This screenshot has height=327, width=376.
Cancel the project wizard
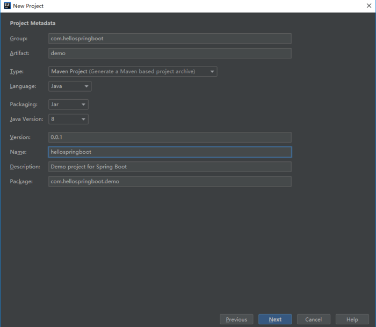coord(313,319)
